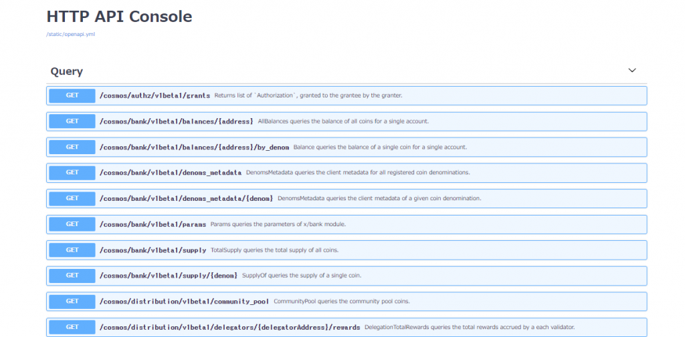This screenshot has height=337, width=685.
Task: Click the HTTP API Console title
Action: pyautogui.click(x=119, y=17)
